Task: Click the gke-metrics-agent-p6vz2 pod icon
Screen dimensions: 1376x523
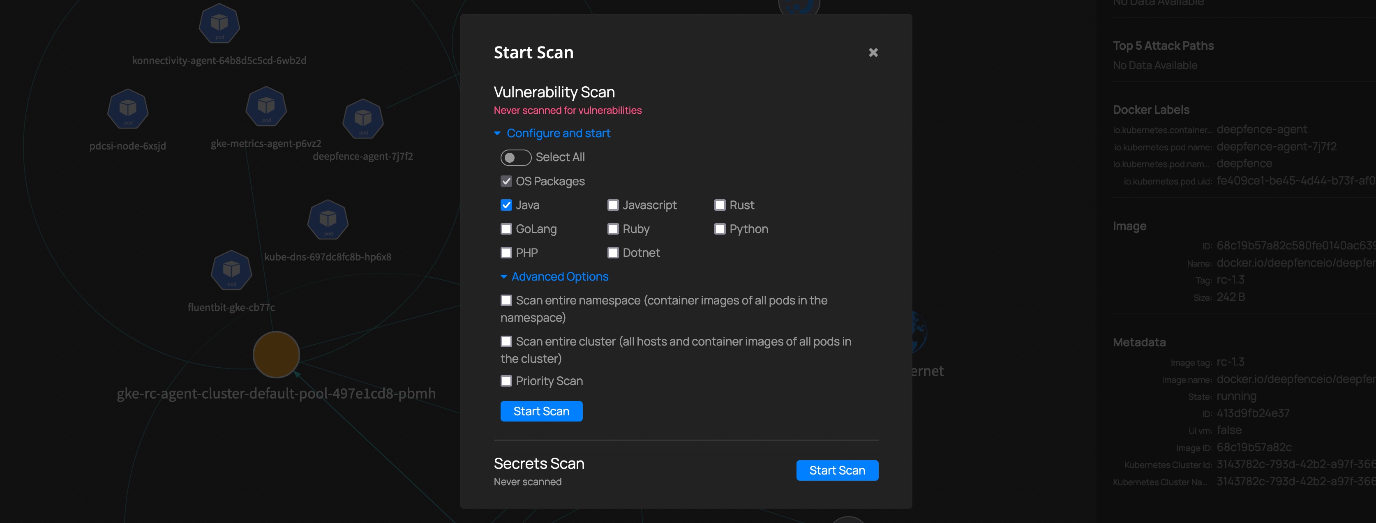Action: click(x=266, y=107)
